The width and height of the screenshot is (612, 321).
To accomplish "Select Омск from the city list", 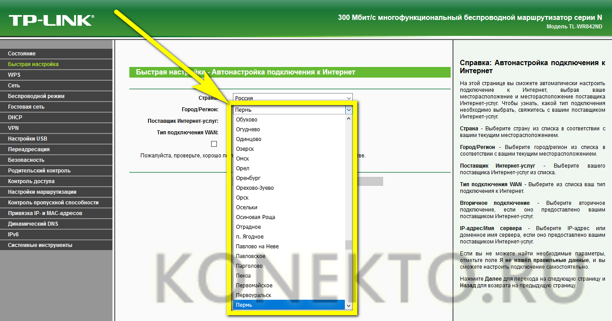I will [x=289, y=159].
